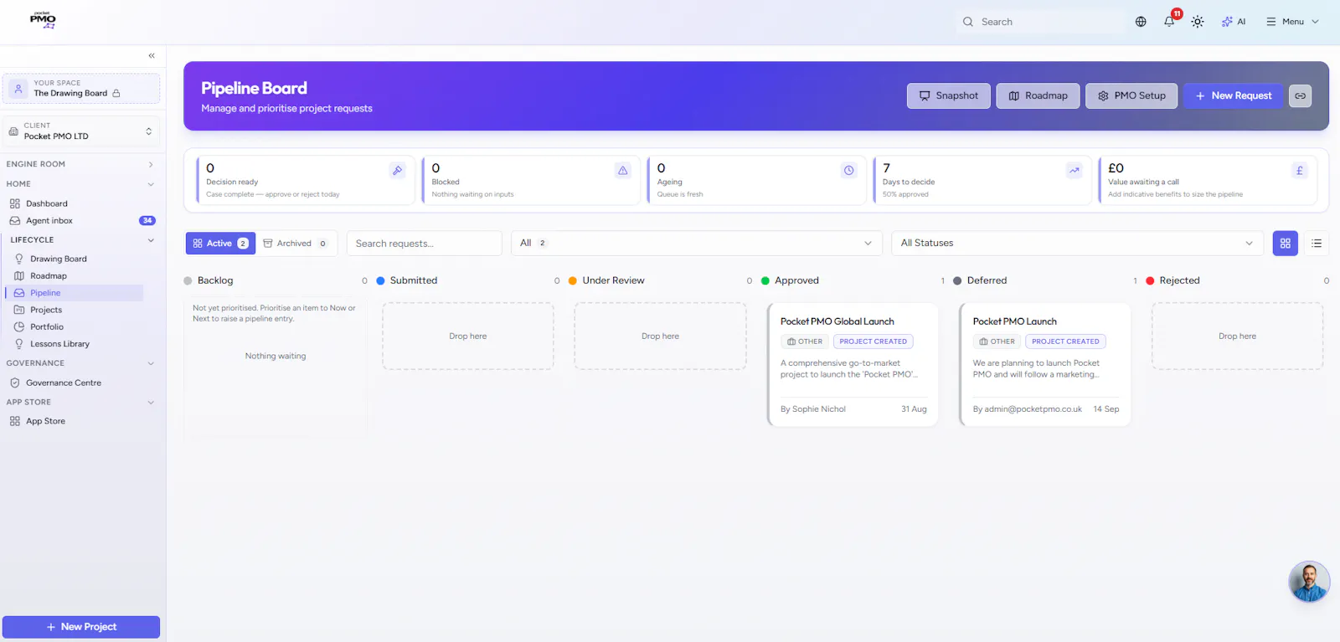
Task: Click the Rejected column header
Action: [1179, 281]
